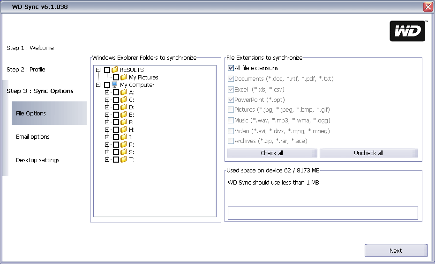Image resolution: width=435 pixels, height=264 pixels.
Task: Expand the H: drive node
Action: (107, 129)
